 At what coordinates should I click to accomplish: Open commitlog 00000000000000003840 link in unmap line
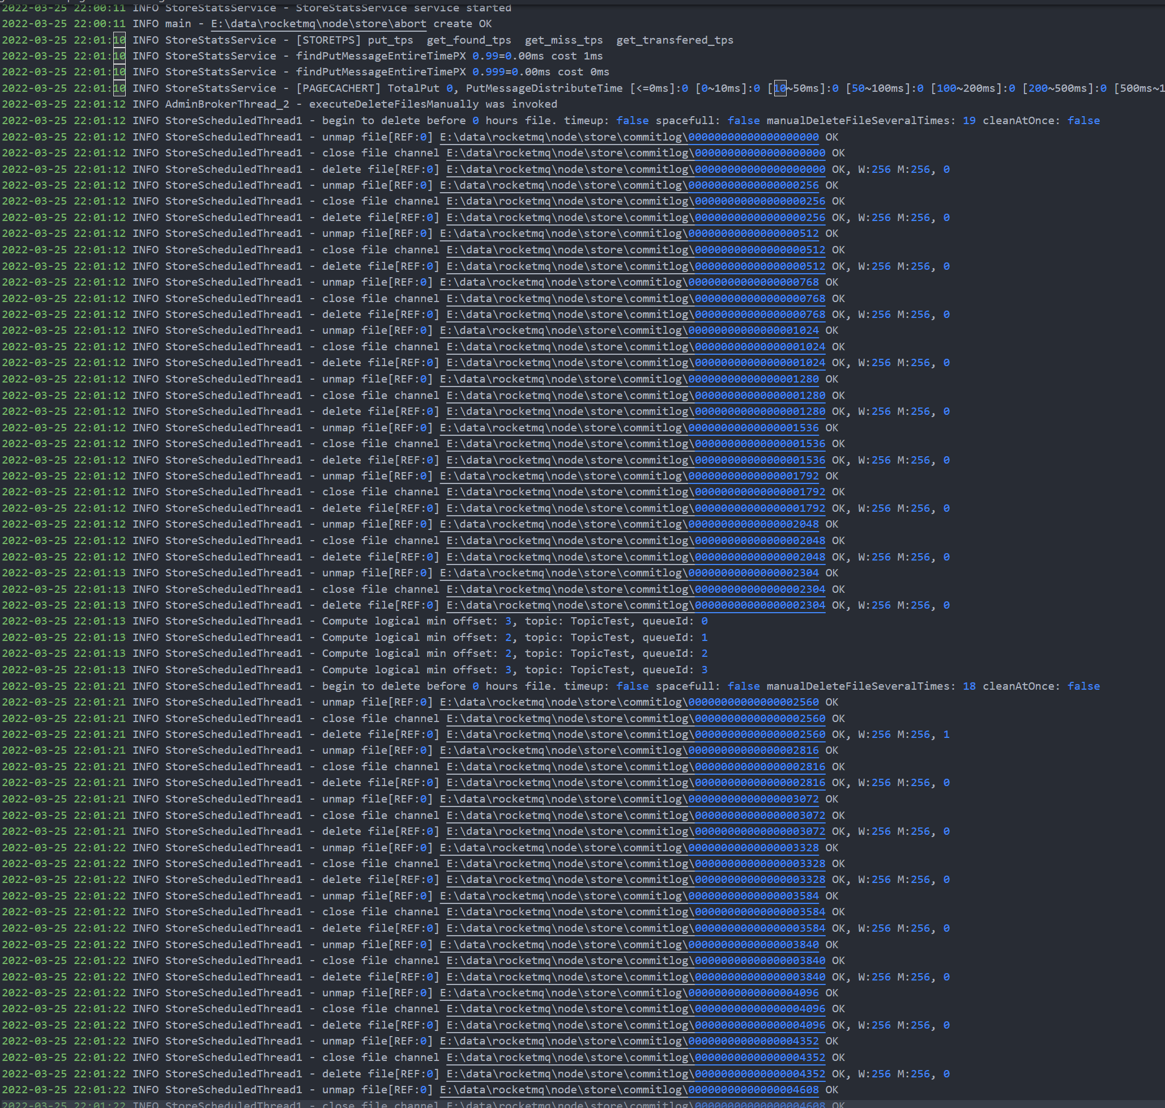point(753,944)
